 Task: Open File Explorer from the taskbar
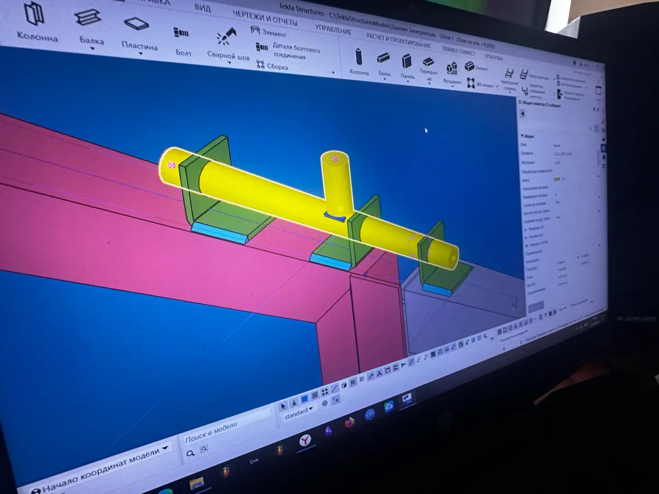coord(197,482)
